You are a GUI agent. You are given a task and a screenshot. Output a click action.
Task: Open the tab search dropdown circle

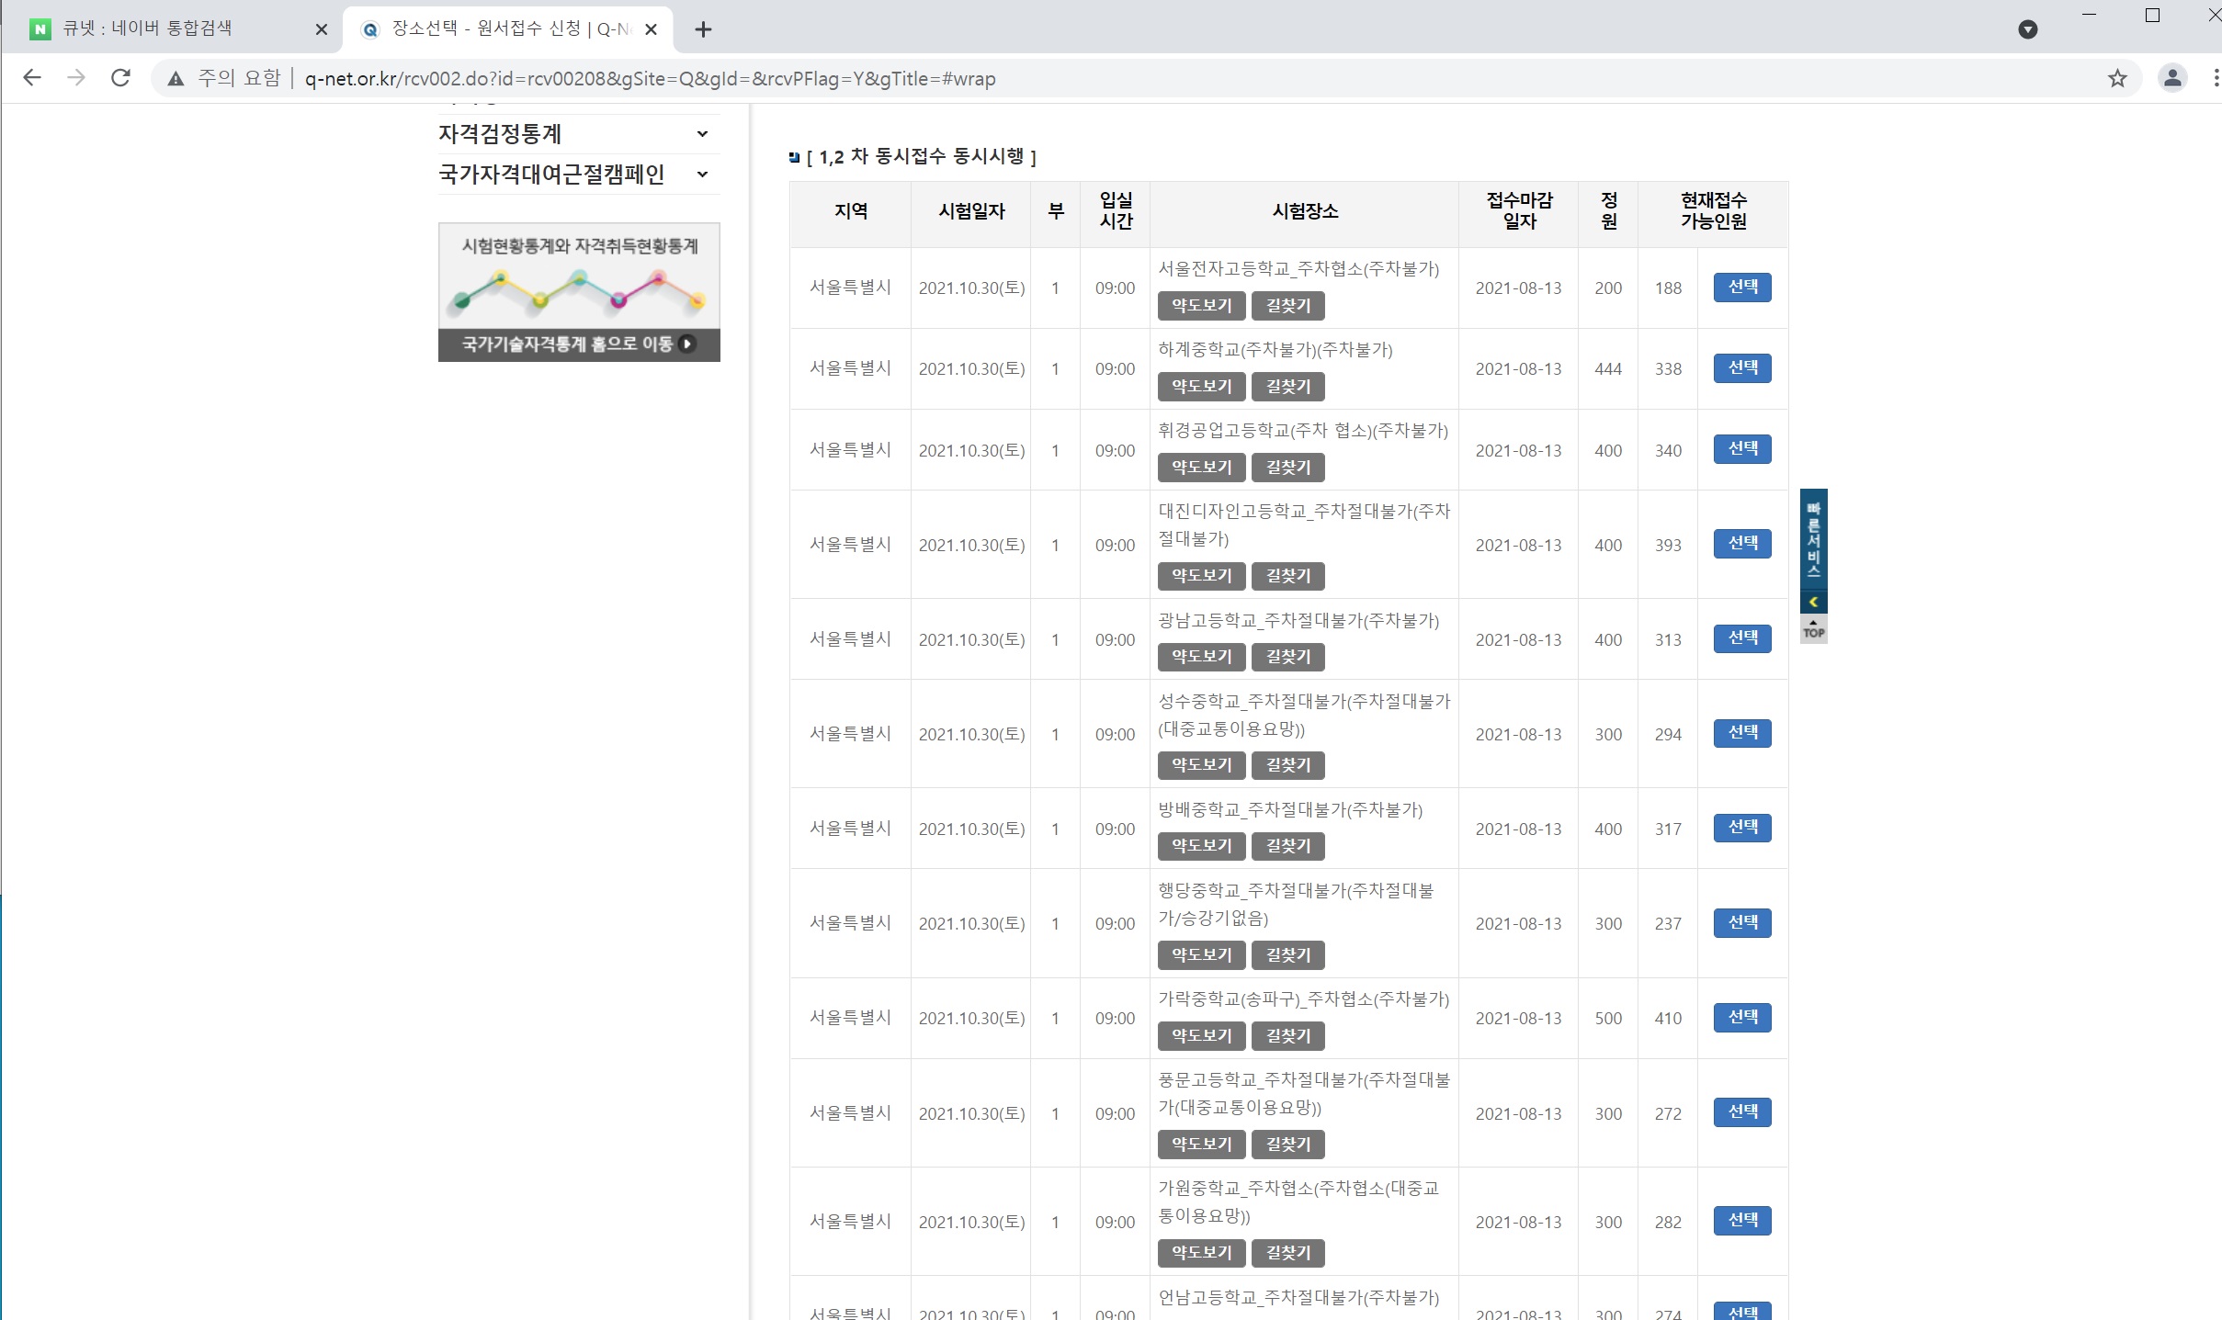coord(2027,29)
